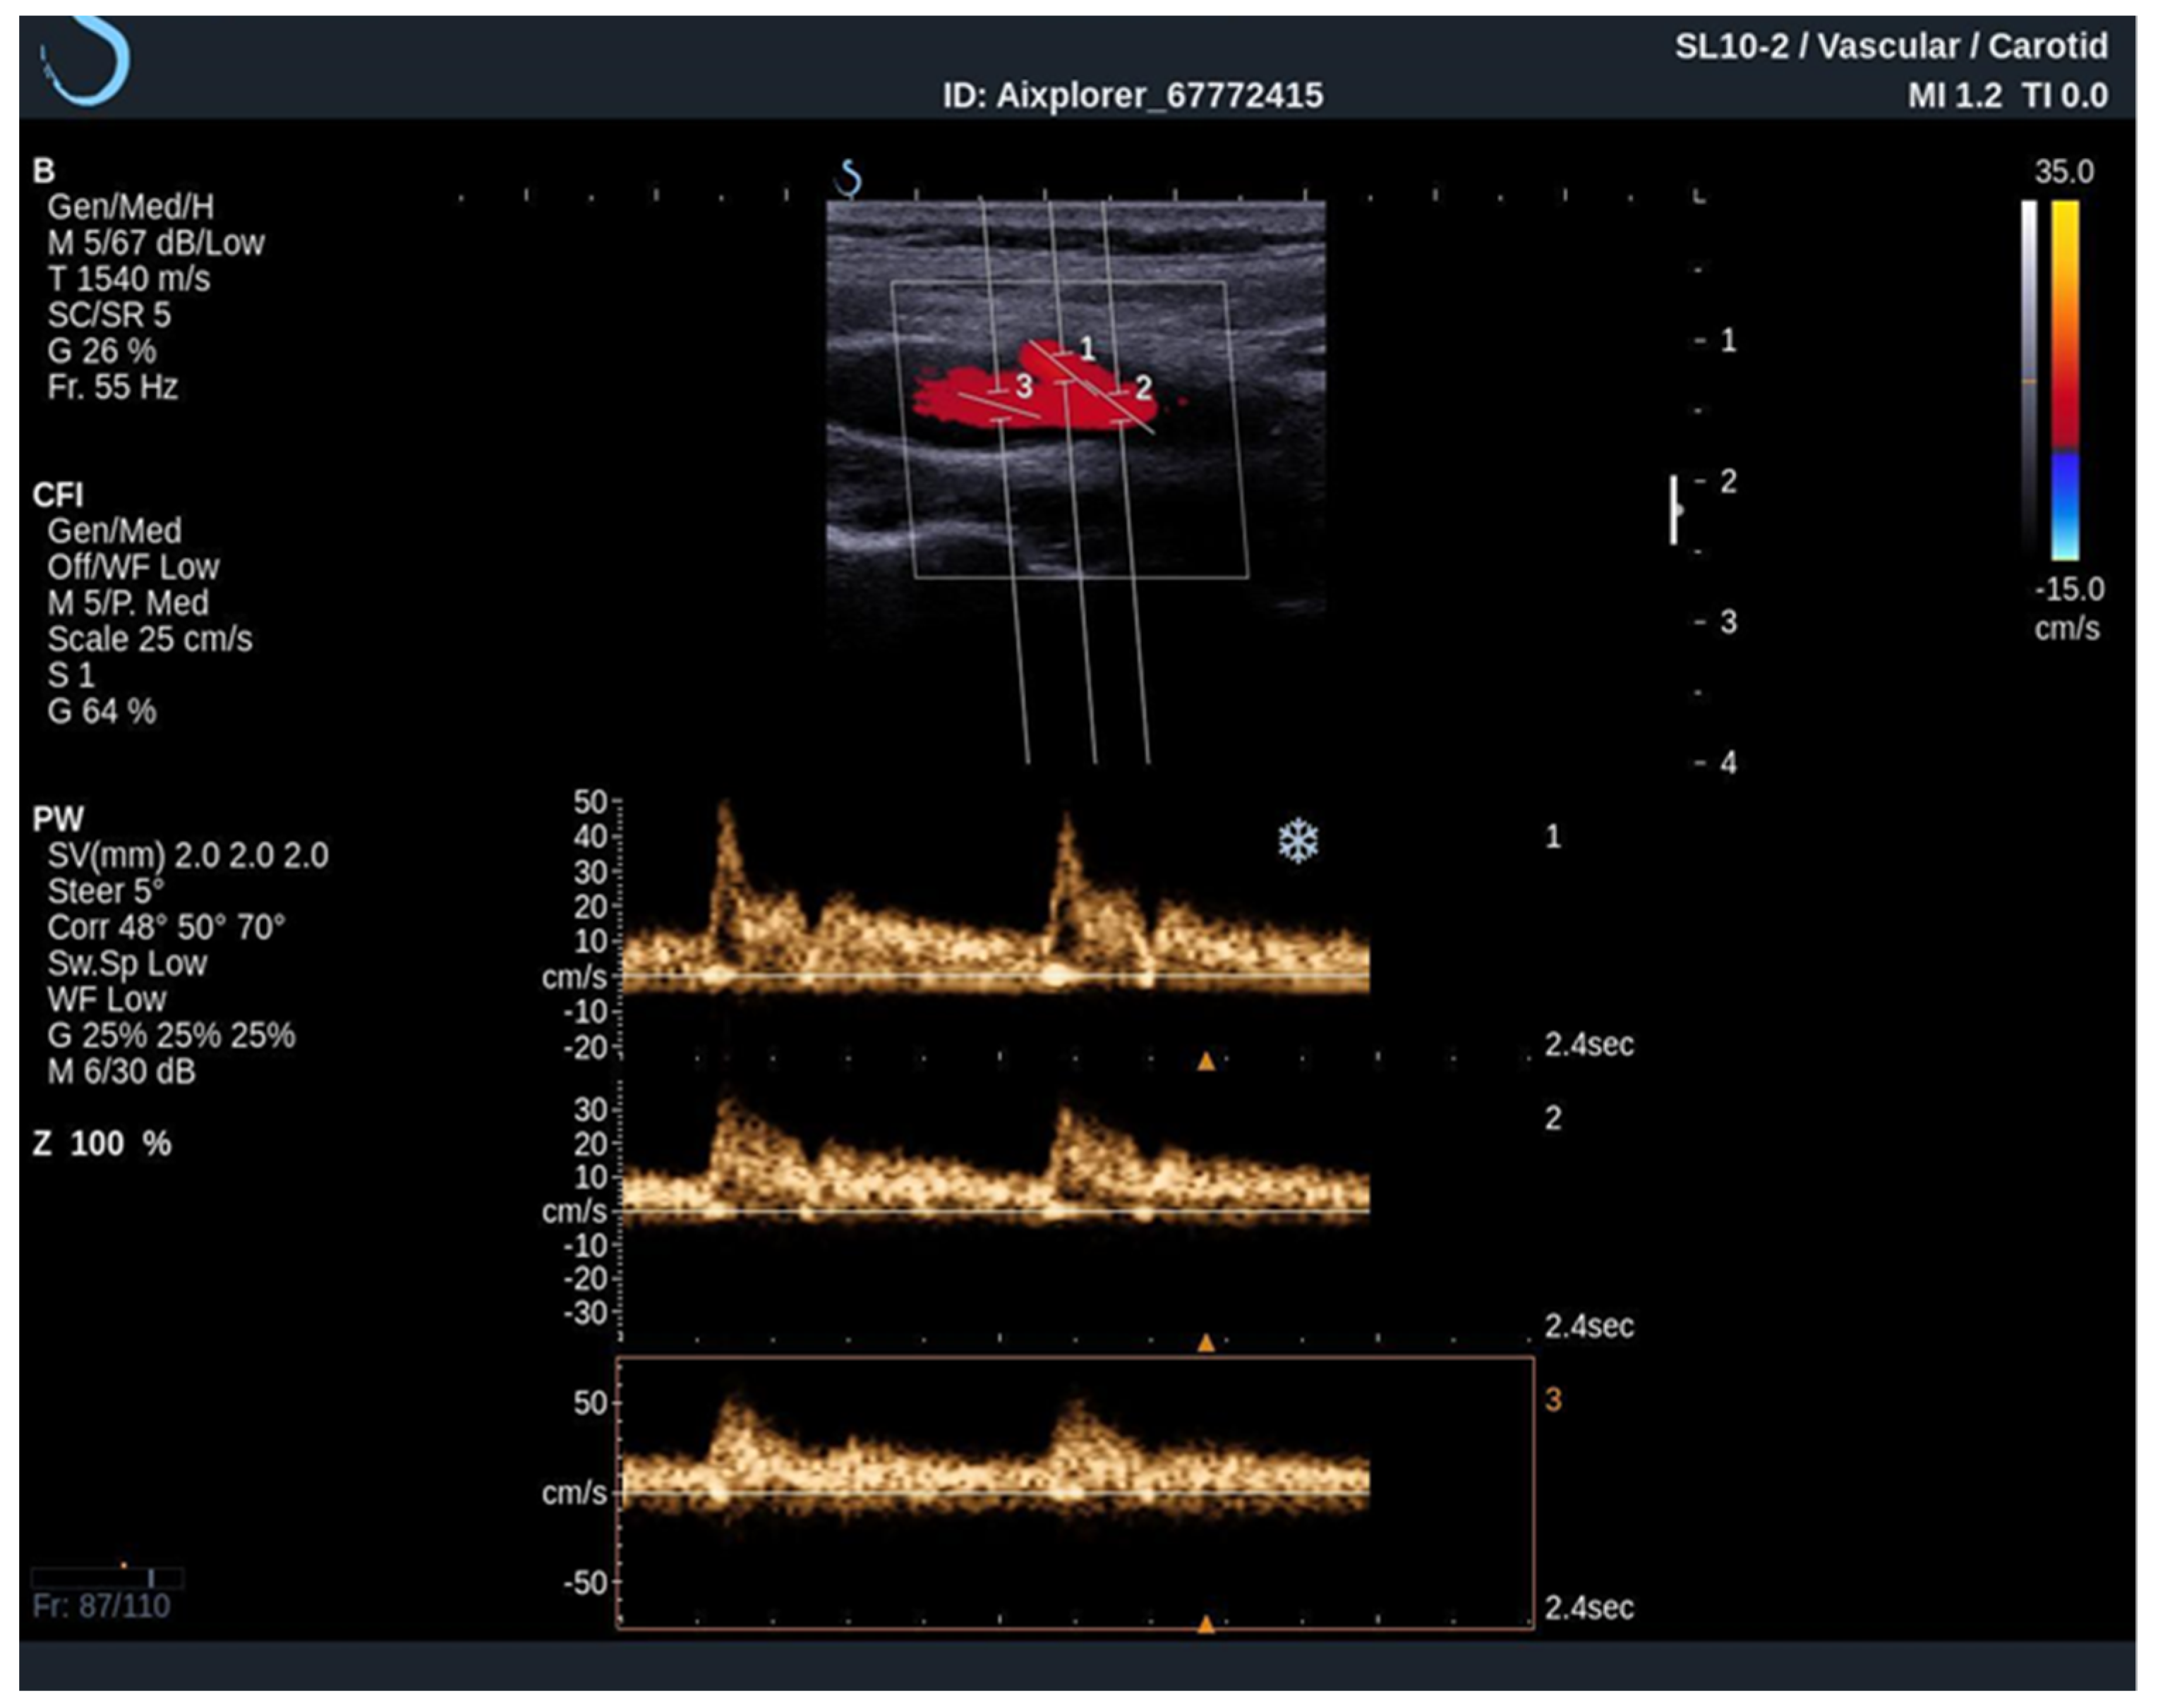The image size is (2158, 1708).
Task: Click the cine frame slider at bottom-left
Action: point(107,1578)
